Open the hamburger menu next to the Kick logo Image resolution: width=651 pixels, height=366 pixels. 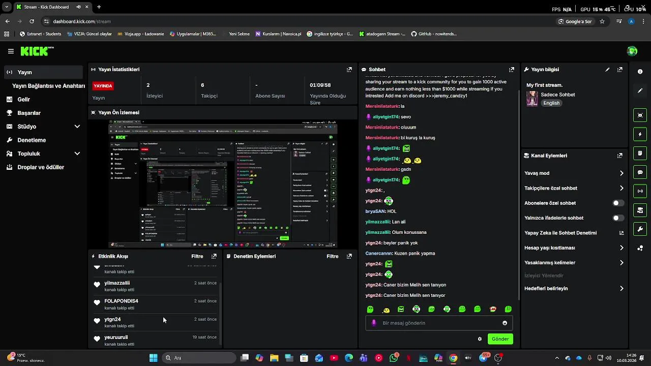pyautogui.click(x=11, y=51)
